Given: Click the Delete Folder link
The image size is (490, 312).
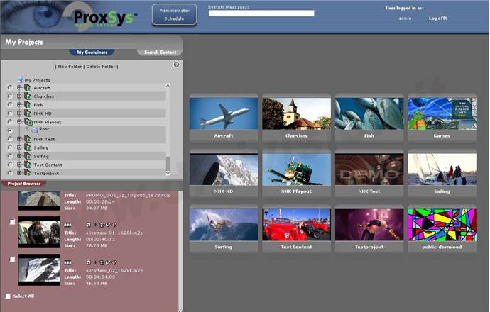Looking at the screenshot, I should [x=101, y=67].
